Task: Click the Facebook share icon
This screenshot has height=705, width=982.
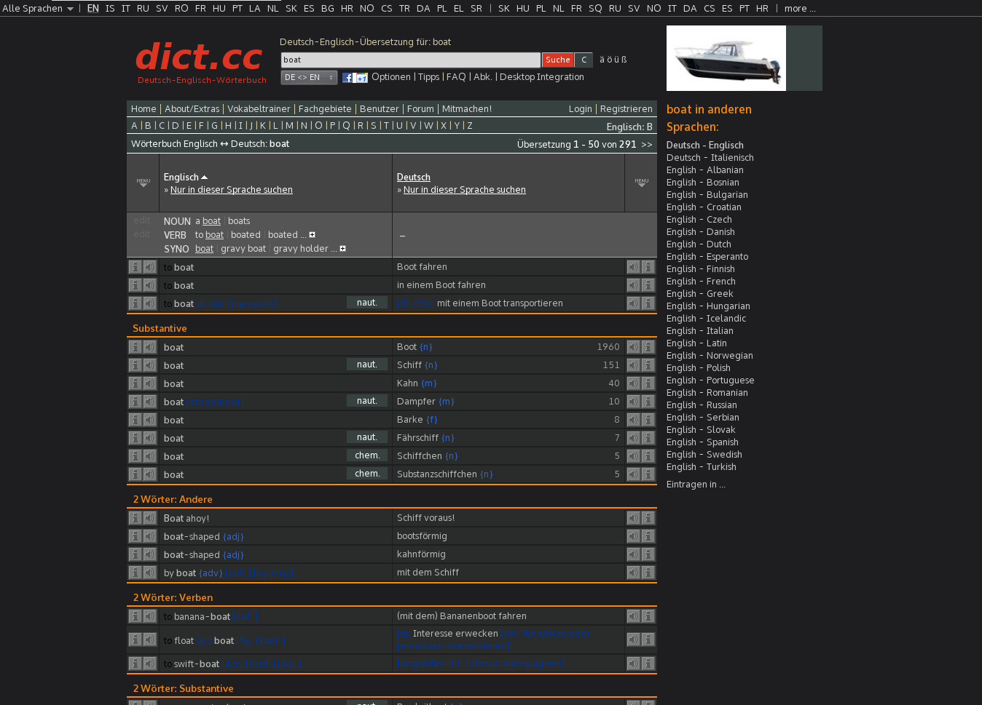Action: point(348,77)
